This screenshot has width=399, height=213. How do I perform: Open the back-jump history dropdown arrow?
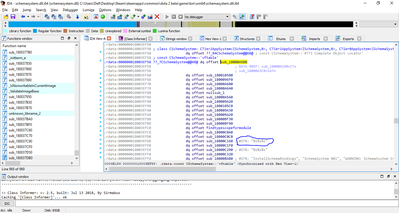[x=28, y=17]
